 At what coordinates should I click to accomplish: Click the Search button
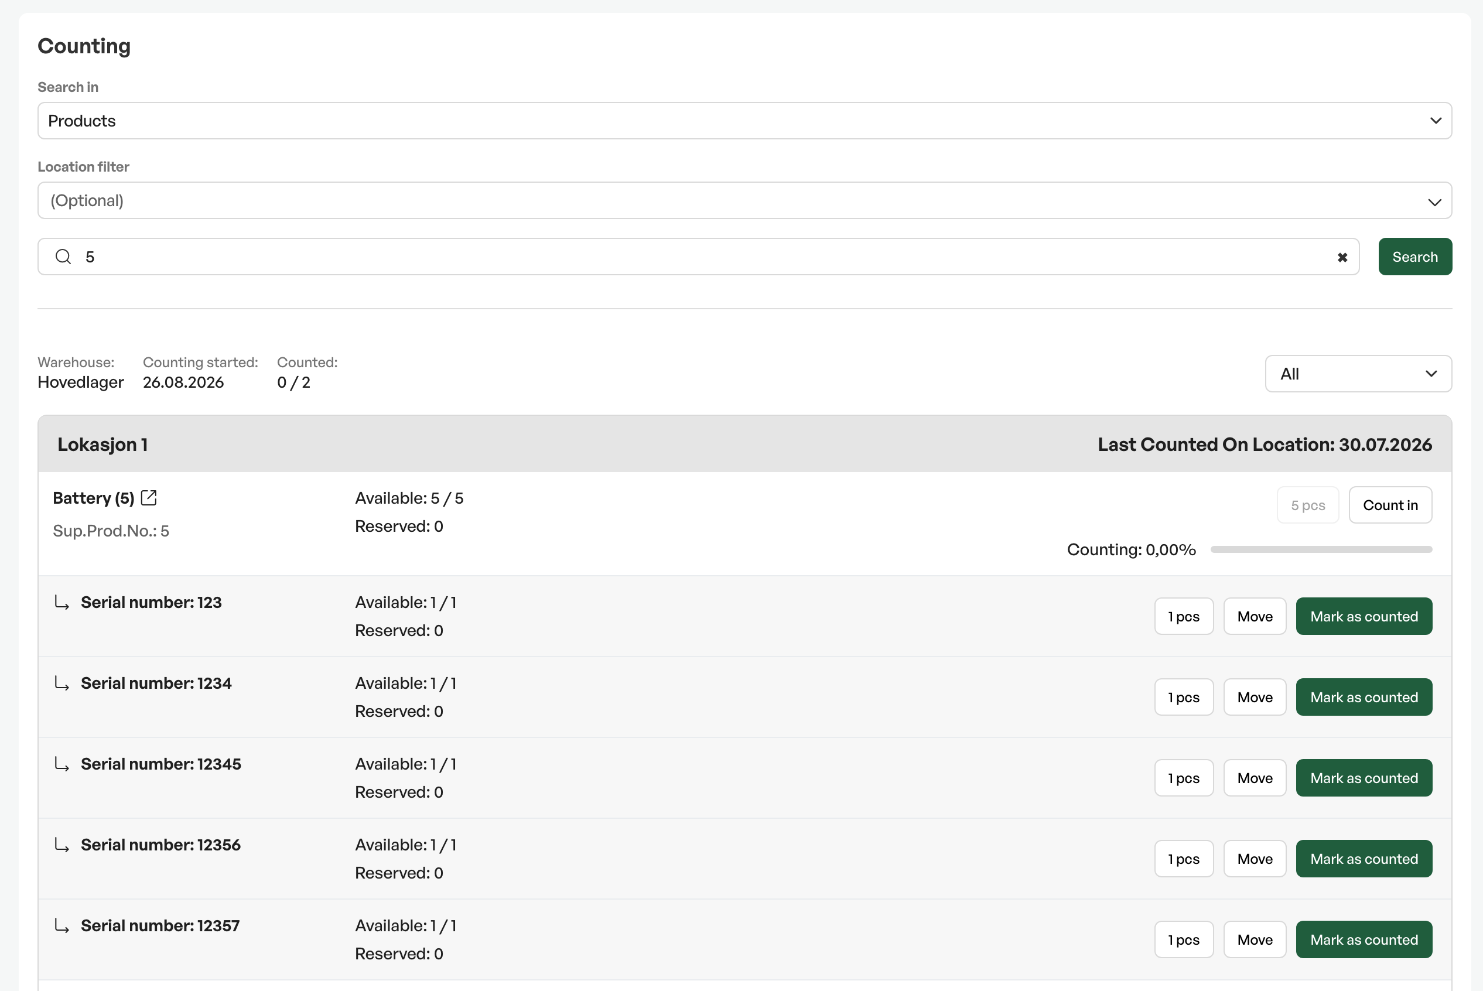tap(1414, 257)
